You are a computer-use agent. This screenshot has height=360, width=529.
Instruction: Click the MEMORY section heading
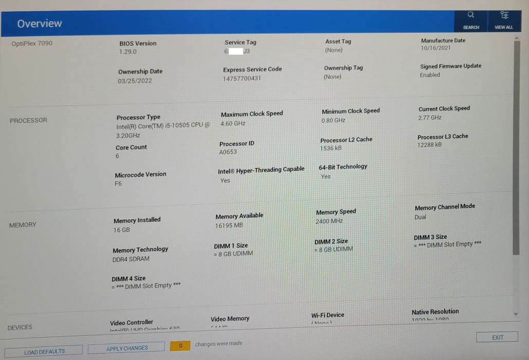point(23,225)
